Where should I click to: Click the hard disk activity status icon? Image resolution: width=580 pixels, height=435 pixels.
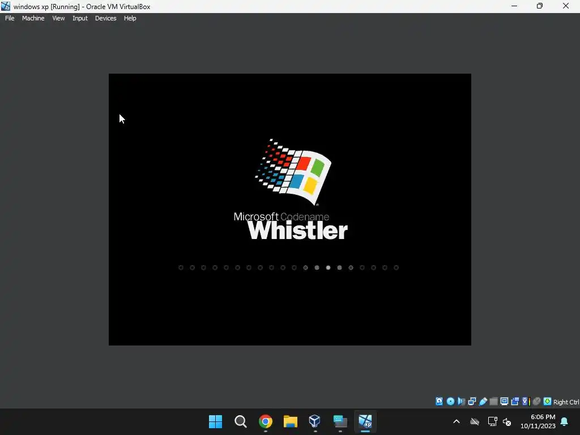pyautogui.click(x=439, y=402)
